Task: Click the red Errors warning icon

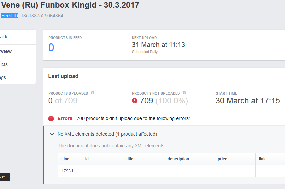Action: (51, 118)
